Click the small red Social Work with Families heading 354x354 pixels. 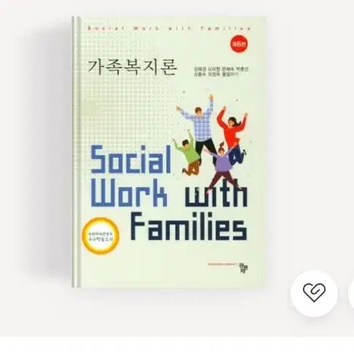pos(169,28)
